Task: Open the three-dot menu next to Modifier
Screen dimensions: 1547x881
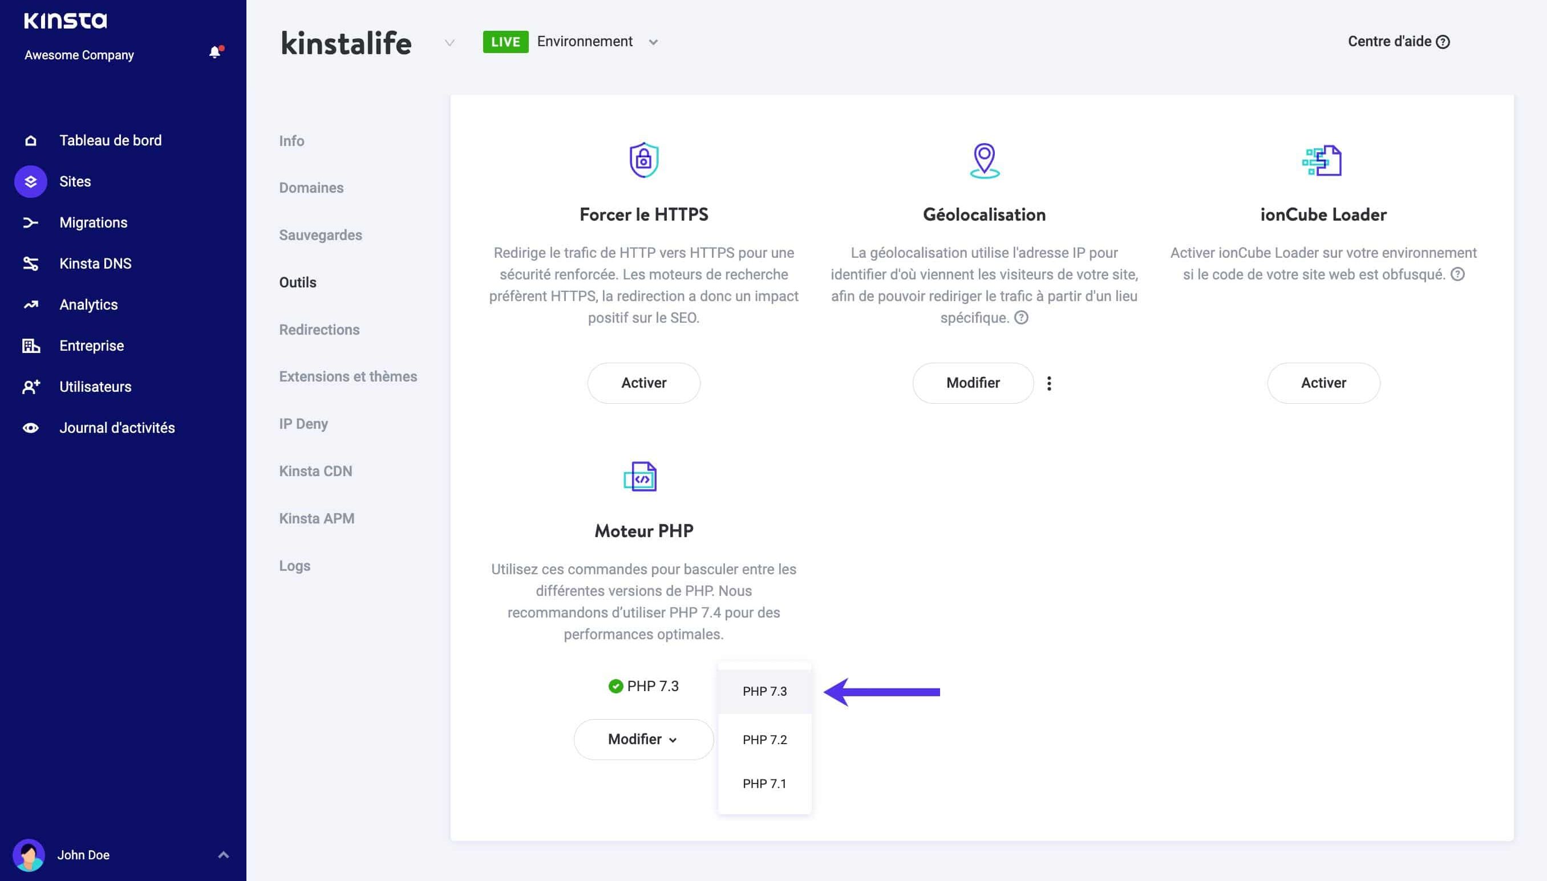Action: (1049, 383)
